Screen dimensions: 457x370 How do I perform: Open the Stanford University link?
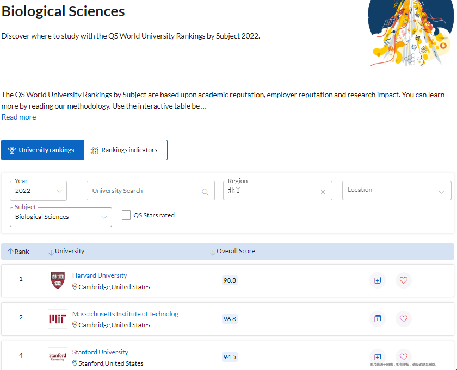(x=100, y=352)
